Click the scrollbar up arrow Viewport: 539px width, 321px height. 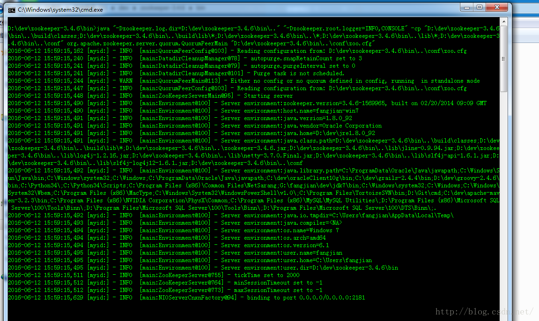pyautogui.click(x=503, y=21)
